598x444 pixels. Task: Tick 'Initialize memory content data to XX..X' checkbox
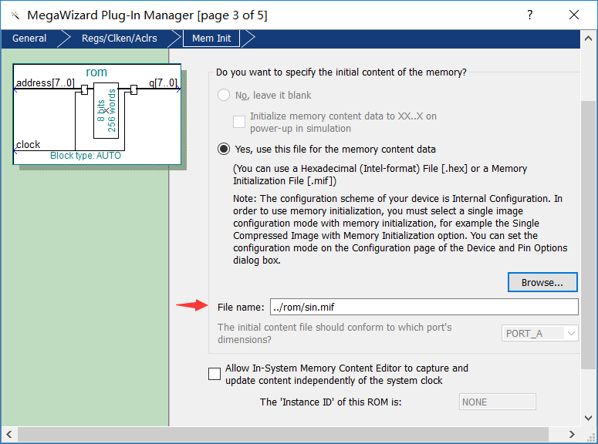[x=239, y=122]
